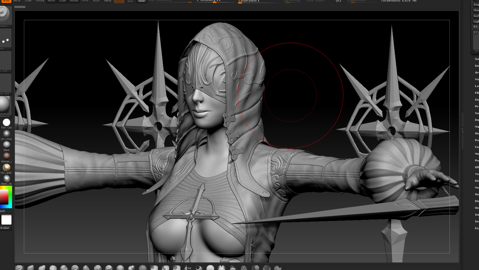Toggle PolyF polyframe display

(x=96, y=1)
